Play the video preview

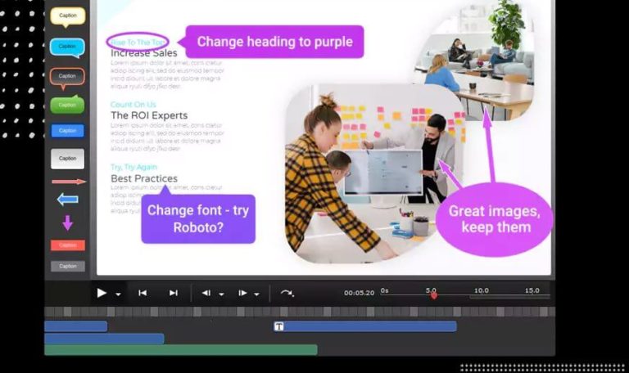[102, 294]
